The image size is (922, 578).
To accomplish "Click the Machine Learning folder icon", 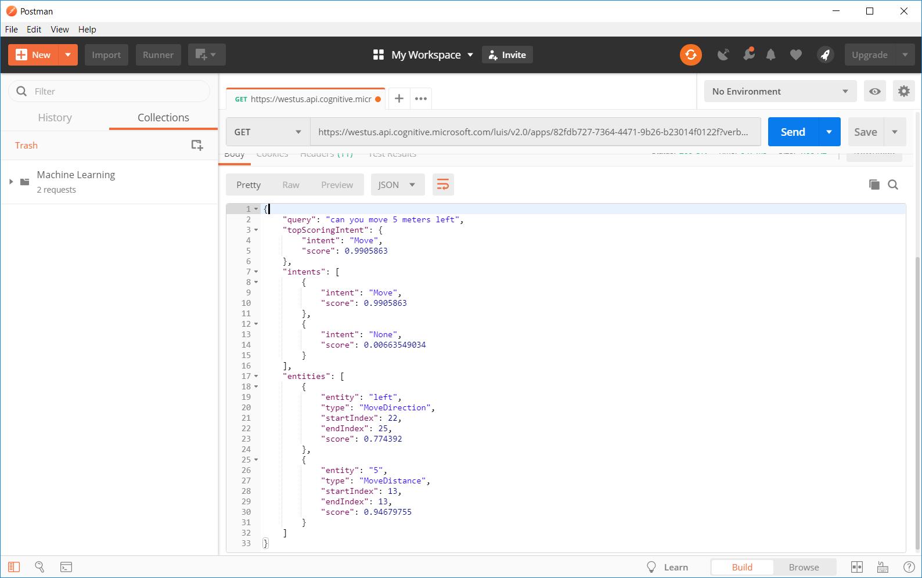I will point(24,182).
